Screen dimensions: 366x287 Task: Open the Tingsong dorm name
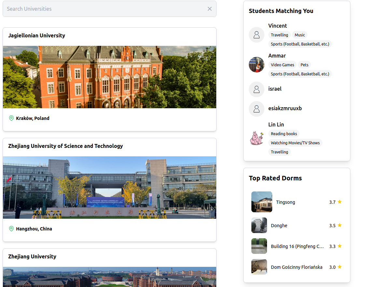coord(286,202)
